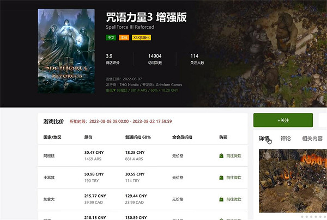Click the 18.28 CNY discounted price
The height and width of the screenshot is (220, 327).
click(x=135, y=153)
